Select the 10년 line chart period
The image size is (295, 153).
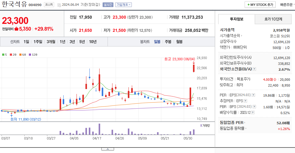tap(93, 42)
